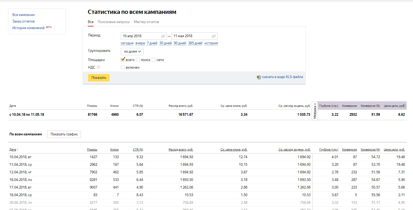Click total clicks value '4960'
413x210 pixels.
coord(115,114)
